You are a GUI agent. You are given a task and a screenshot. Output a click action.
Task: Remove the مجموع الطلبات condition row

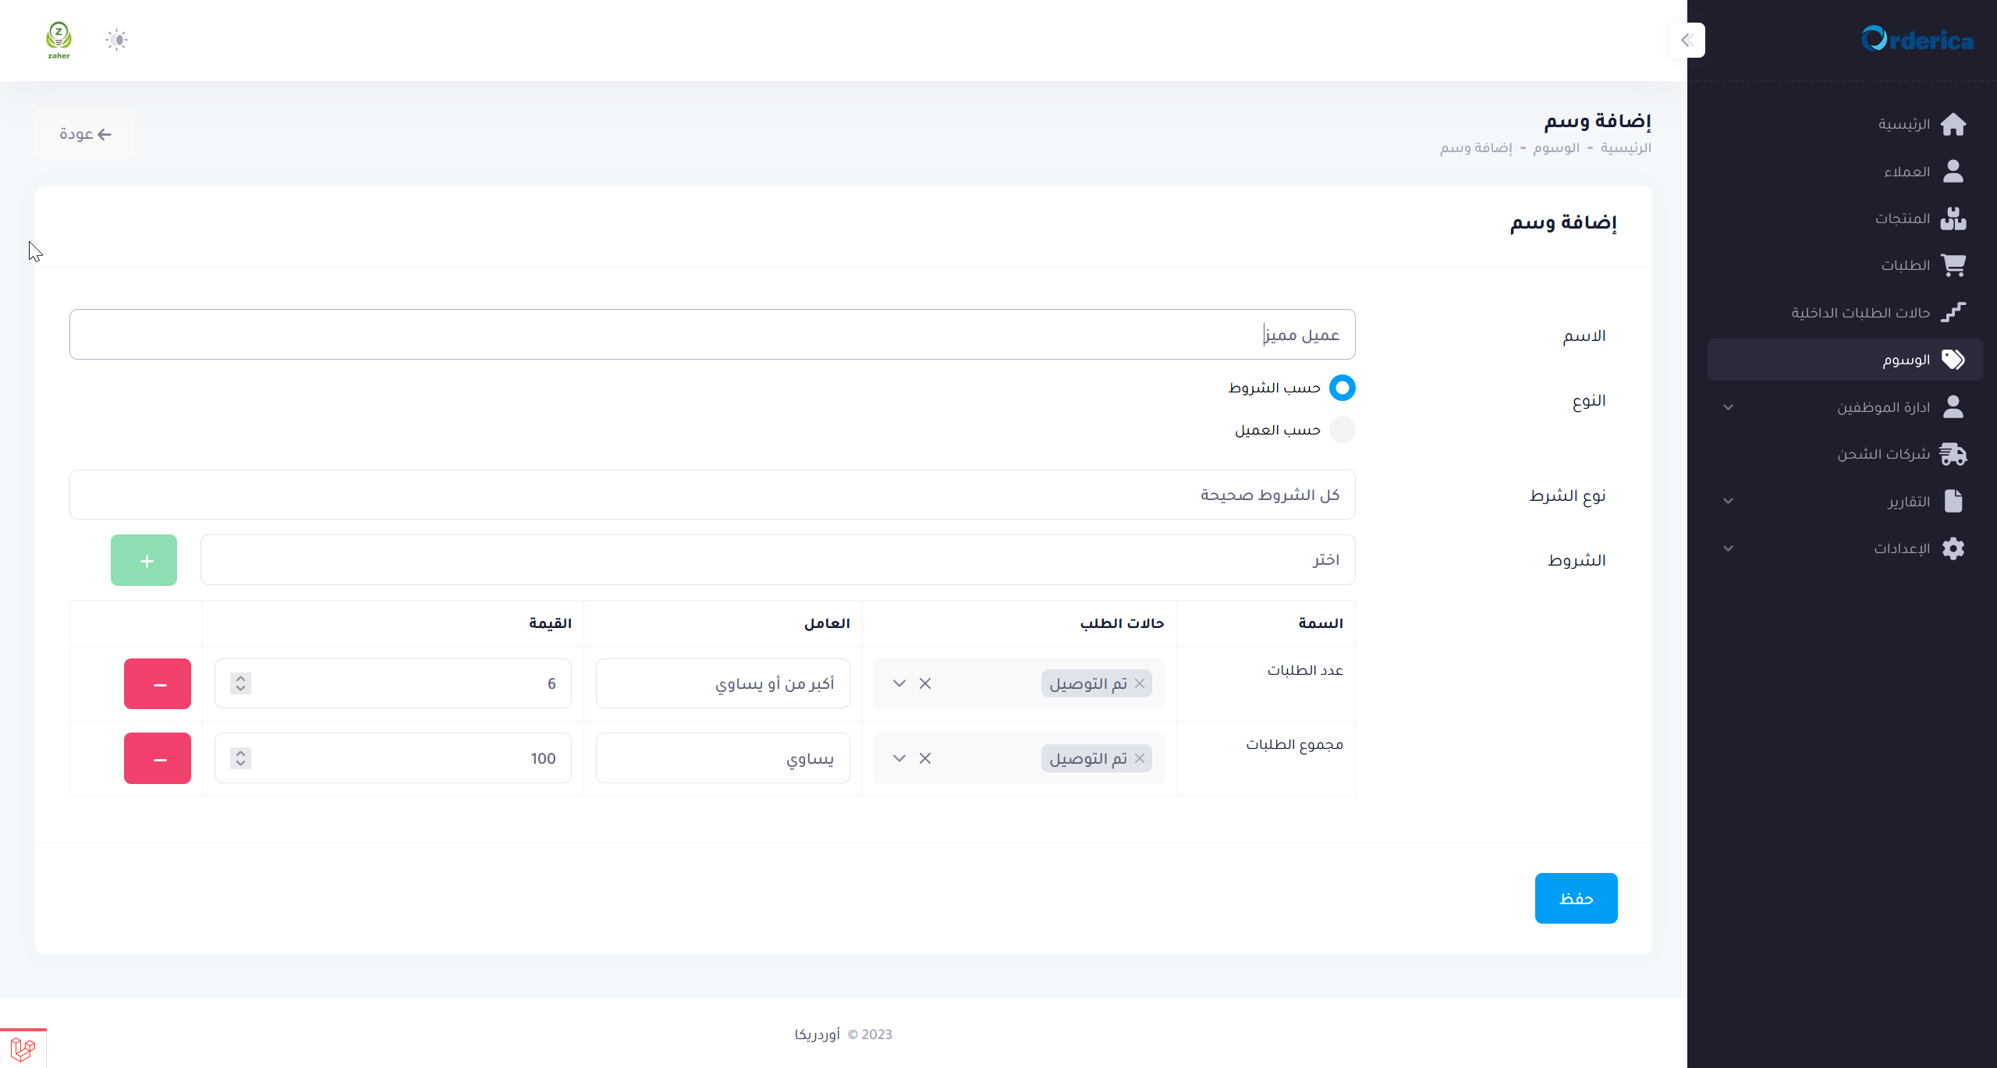click(x=158, y=758)
